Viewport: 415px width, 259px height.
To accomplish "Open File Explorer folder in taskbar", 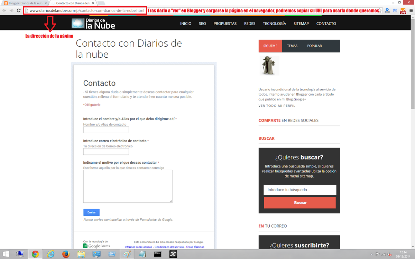I will tap(81, 254).
